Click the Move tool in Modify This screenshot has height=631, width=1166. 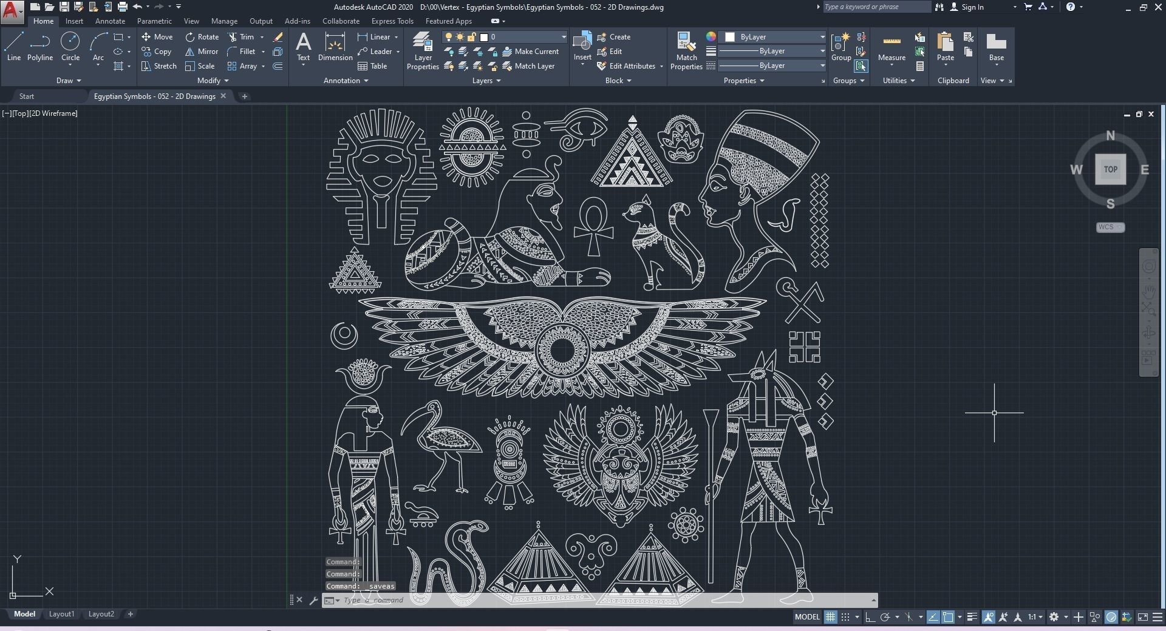point(157,37)
